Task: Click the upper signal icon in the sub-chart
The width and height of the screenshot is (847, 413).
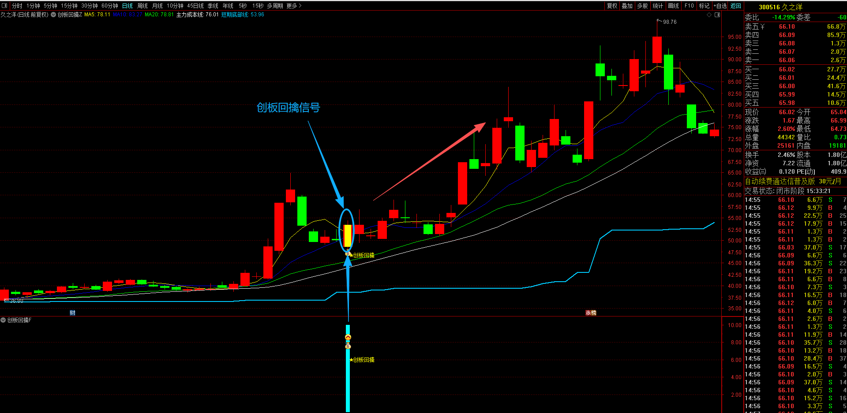Action: (x=348, y=337)
